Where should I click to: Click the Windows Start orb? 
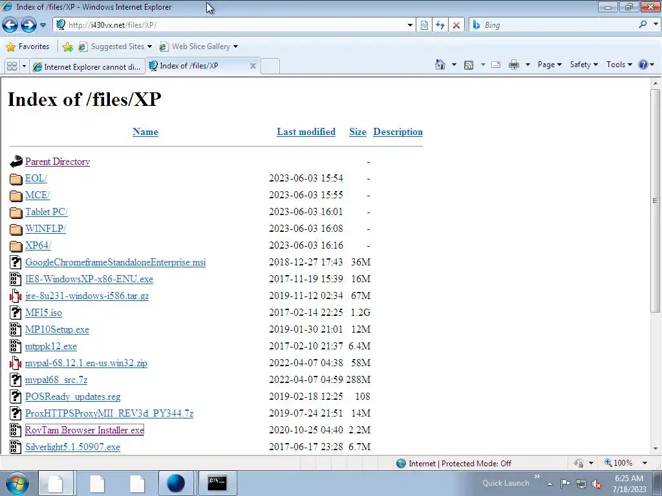pyautogui.click(x=17, y=483)
